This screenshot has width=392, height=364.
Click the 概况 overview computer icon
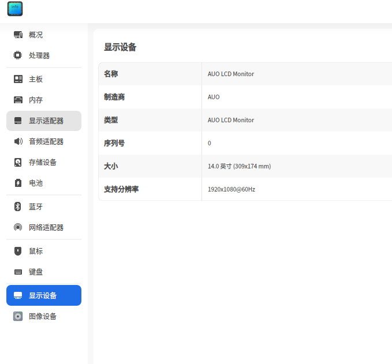18,35
